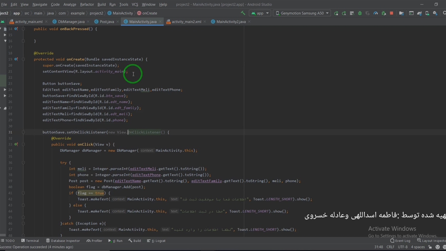This screenshot has height=251, width=446.
Task: Click the UTF-8 encoding selector in status bar
Action: click(x=402, y=247)
